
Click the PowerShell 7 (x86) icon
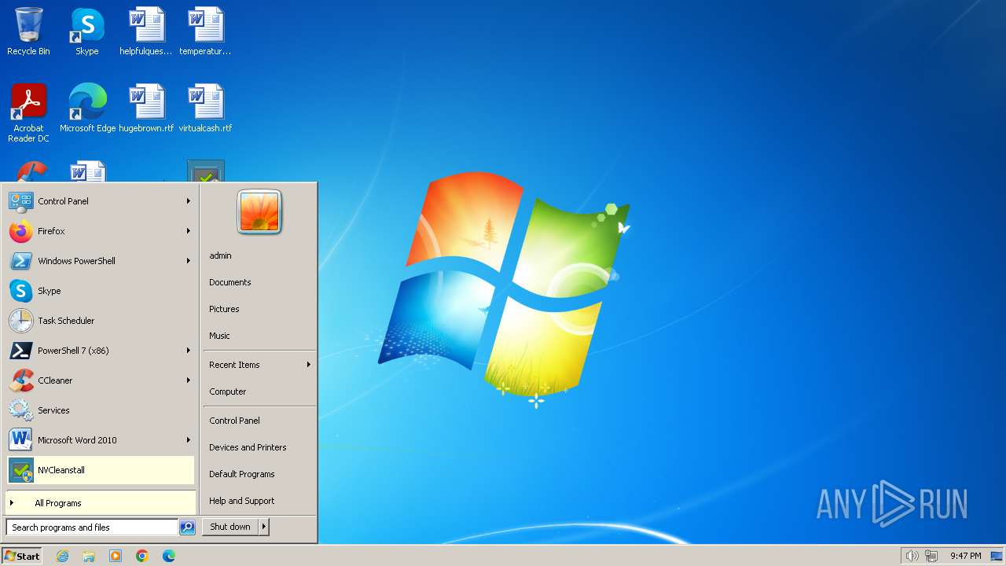pos(20,351)
